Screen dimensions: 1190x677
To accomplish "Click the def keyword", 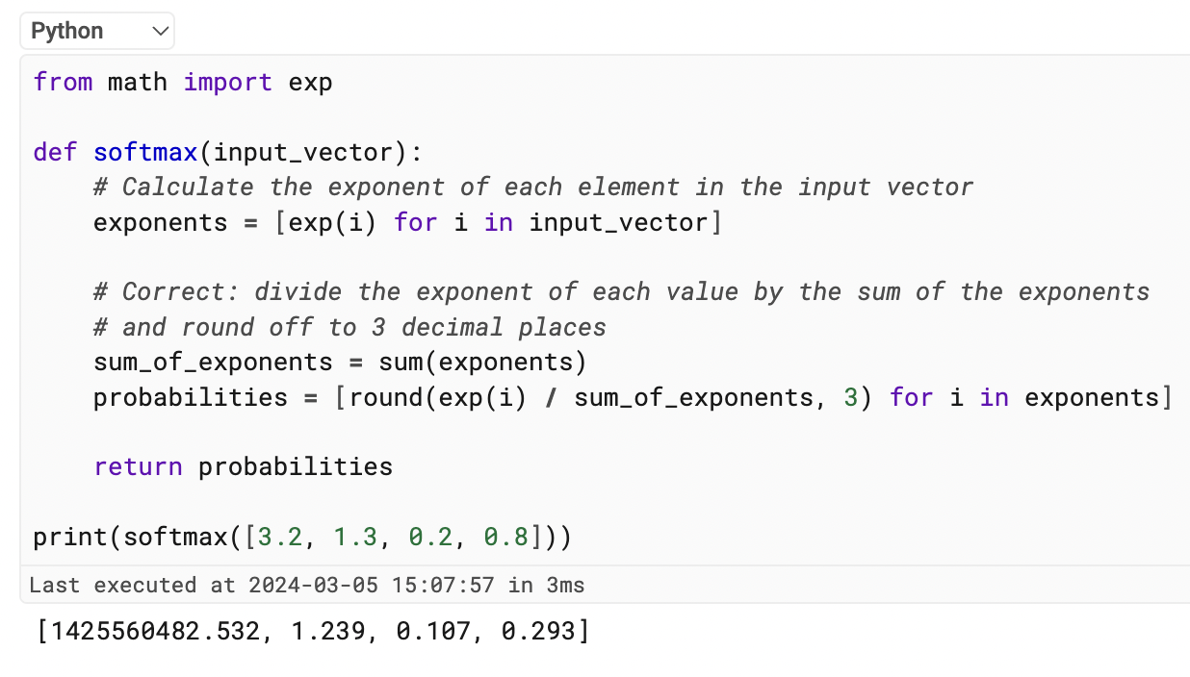I will 54,152.
